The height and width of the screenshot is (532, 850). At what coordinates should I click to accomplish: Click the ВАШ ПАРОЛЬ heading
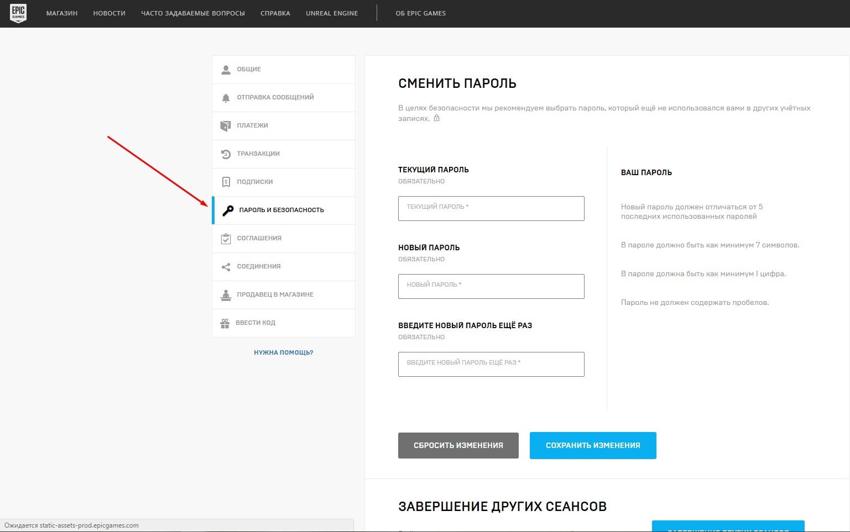(x=646, y=172)
